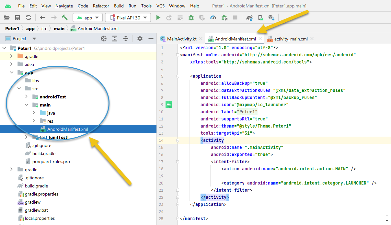Click the Android gutter icon on line 9

tap(168, 105)
